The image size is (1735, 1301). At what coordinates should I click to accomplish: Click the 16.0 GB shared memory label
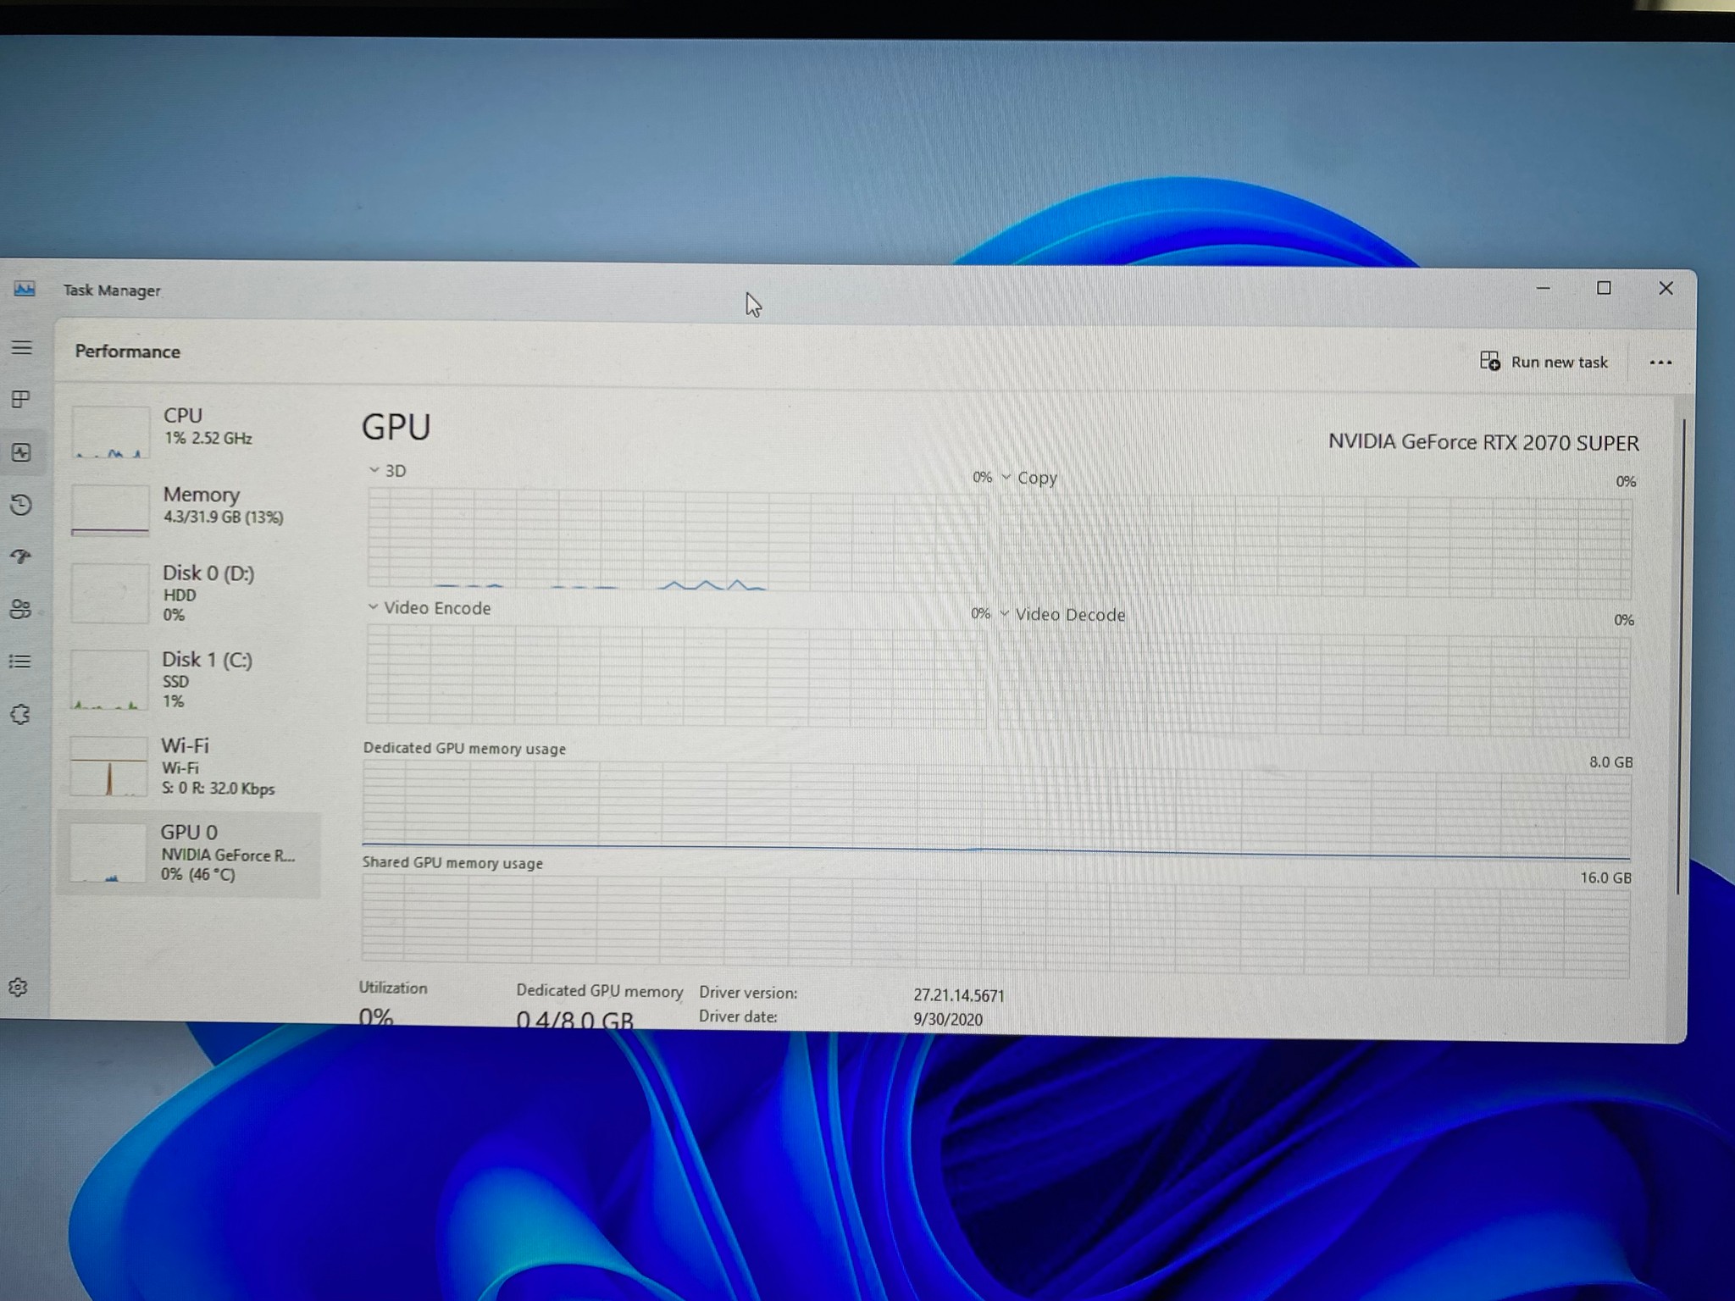pos(1605,877)
